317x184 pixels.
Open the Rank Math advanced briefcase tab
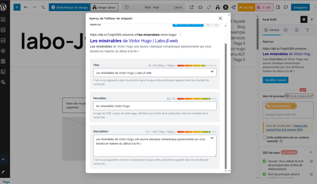pyautogui.click(x=285, y=30)
